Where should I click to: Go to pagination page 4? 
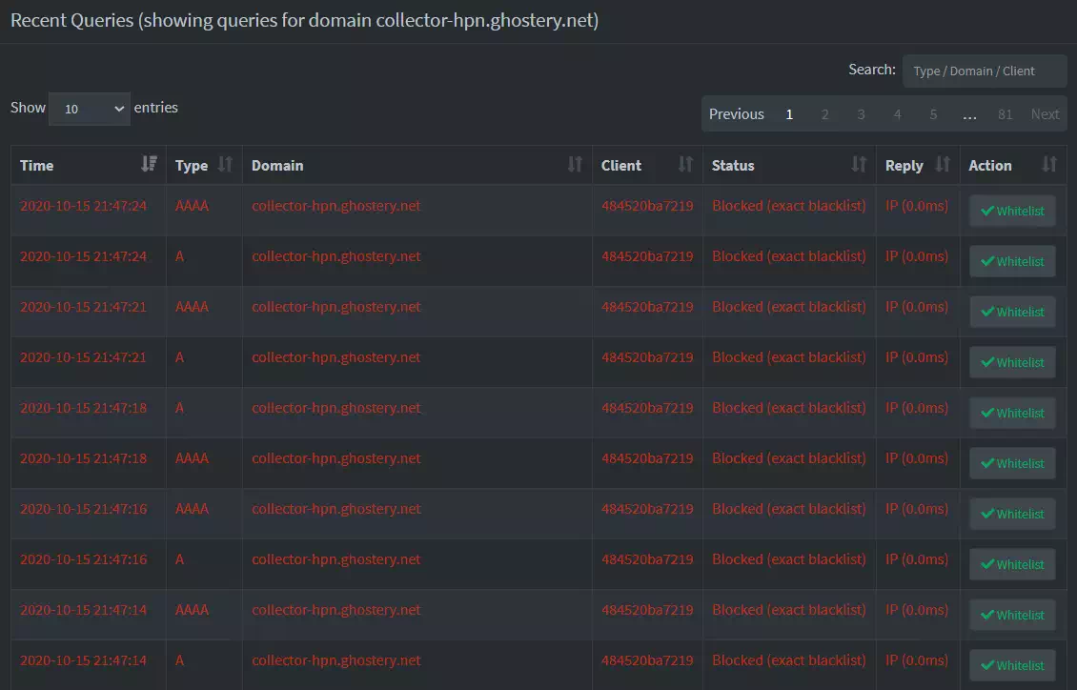point(897,114)
